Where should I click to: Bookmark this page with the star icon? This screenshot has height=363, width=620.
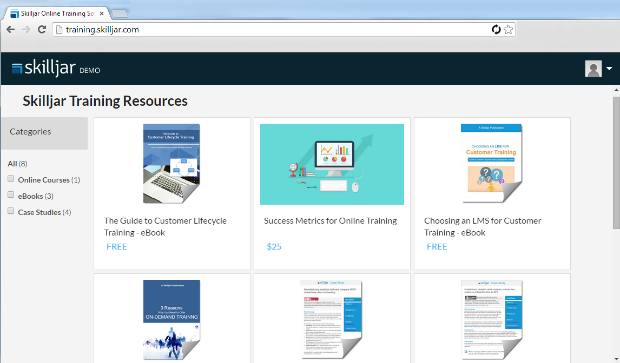click(509, 30)
